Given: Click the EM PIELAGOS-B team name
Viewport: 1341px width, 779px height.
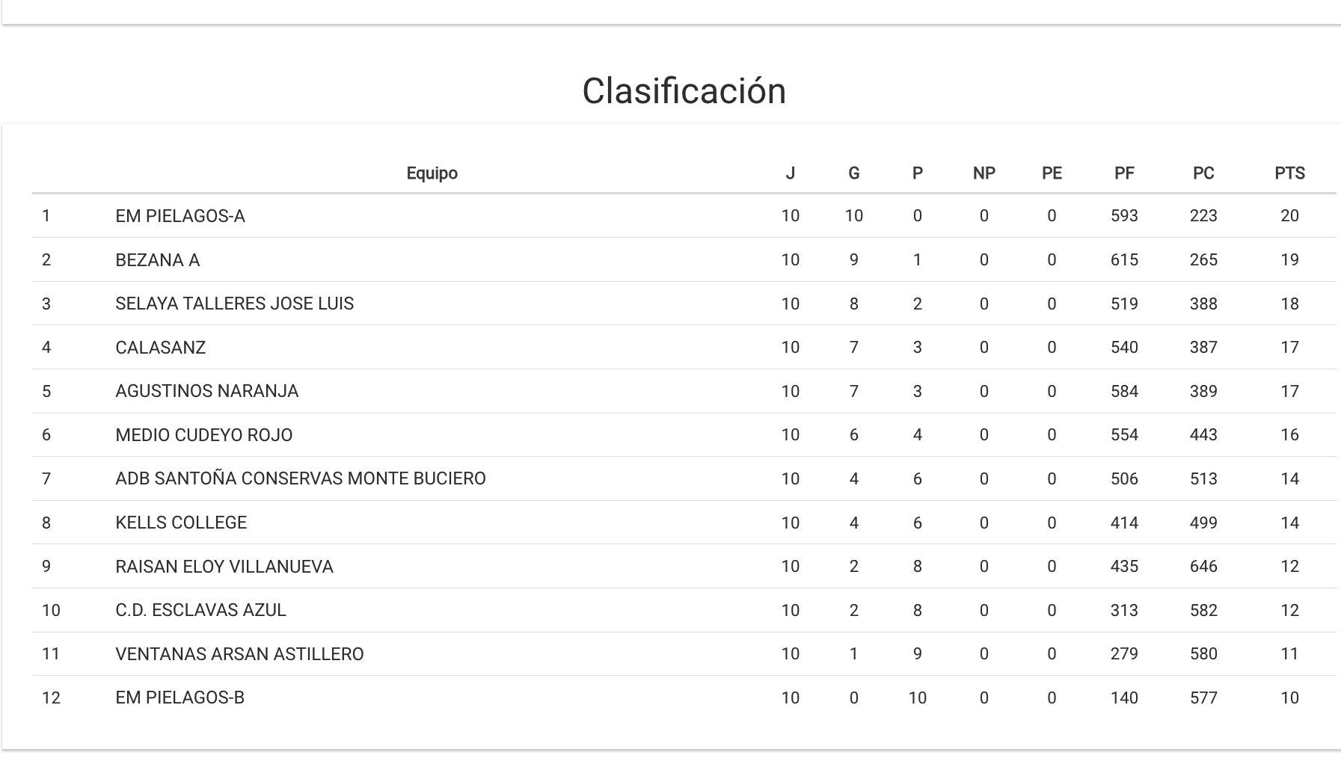Looking at the screenshot, I should [179, 698].
